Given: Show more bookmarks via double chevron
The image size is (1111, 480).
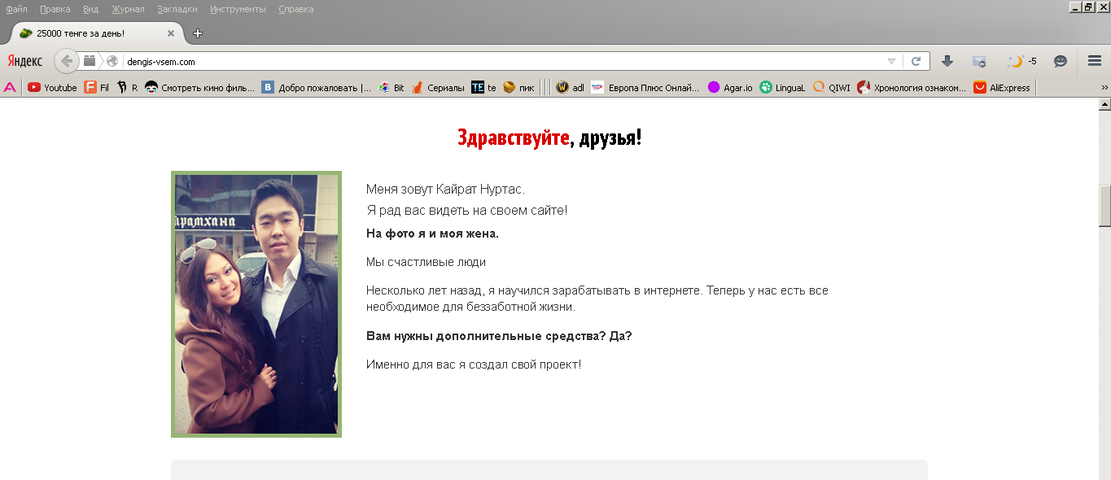Looking at the screenshot, I should tap(1104, 88).
